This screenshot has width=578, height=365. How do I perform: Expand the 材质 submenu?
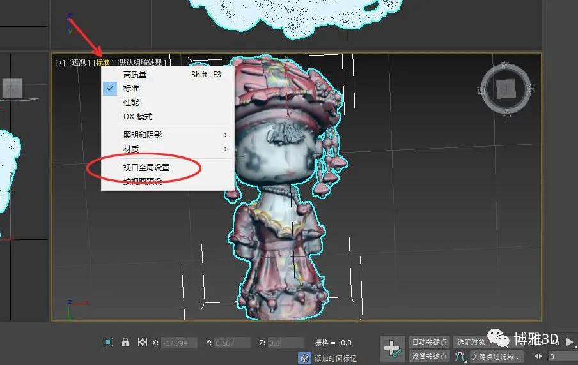[168, 149]
